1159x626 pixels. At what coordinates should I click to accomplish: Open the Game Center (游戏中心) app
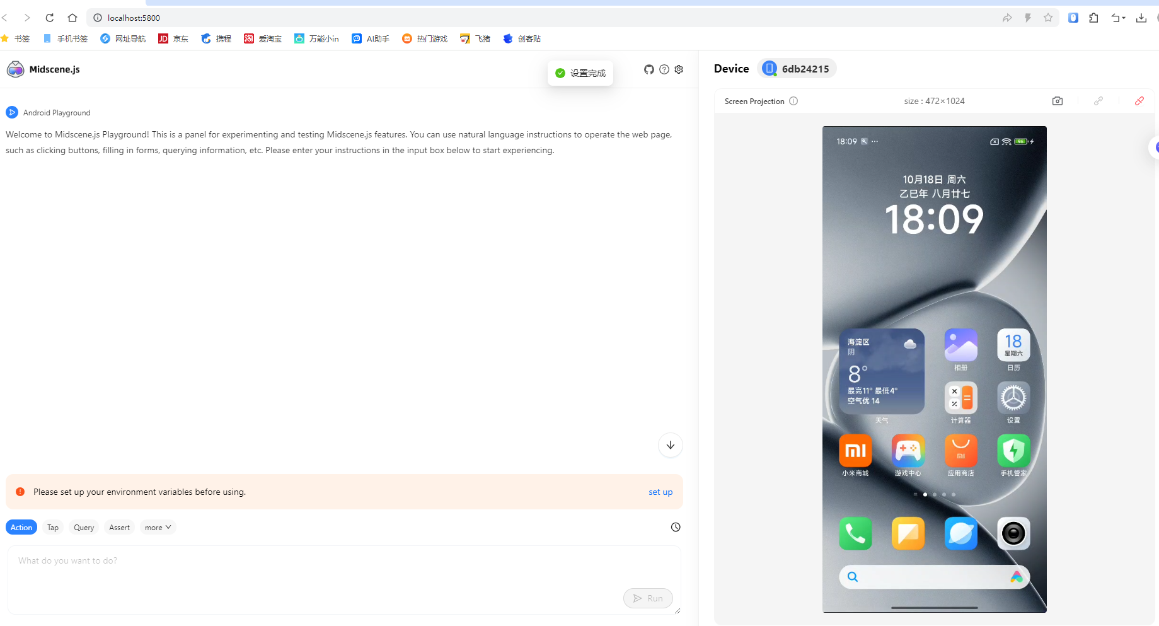point(908,451)
